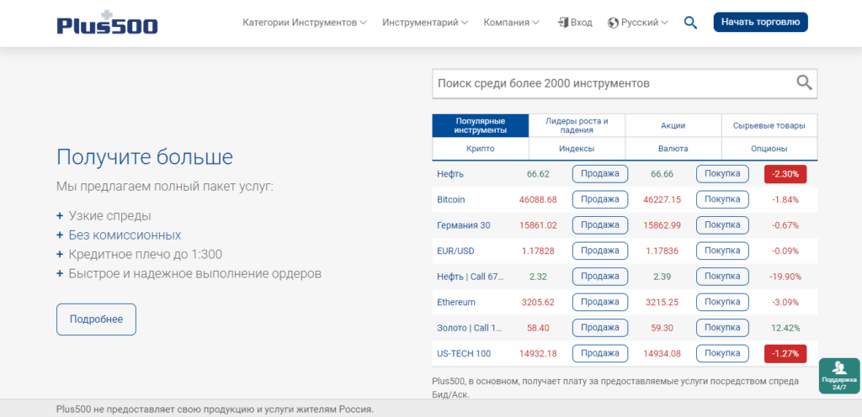The height and width of the screenshot is (417, 862).
Task: Click the magnifier icon in instrument search box
Action: [804, 83]
